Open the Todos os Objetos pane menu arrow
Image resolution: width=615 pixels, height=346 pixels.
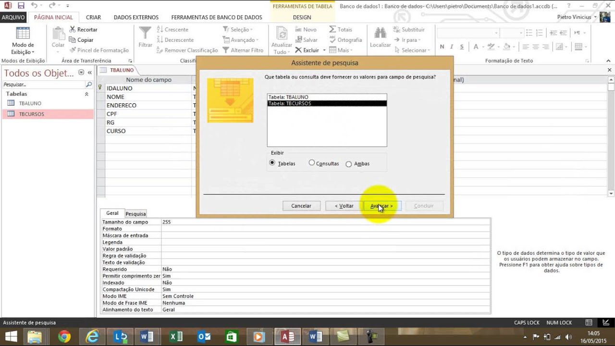81,73
